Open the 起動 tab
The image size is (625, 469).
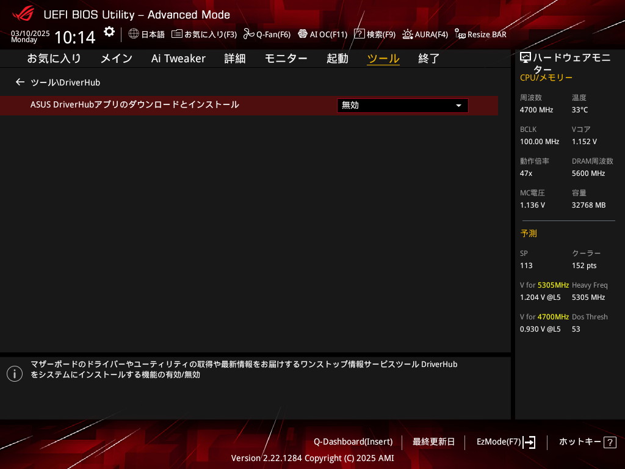pos(337,59)
